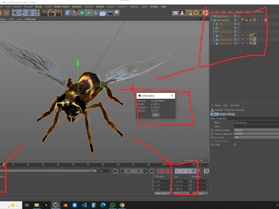
Task: Click the orange ring icon by PSR
Action: [x=196, y=13]
